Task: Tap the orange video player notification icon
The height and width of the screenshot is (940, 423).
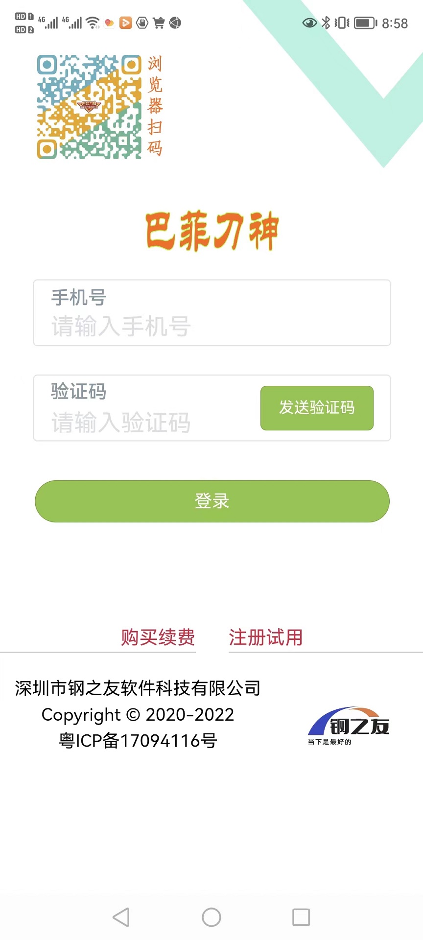Action: click(x=126, y=23)
